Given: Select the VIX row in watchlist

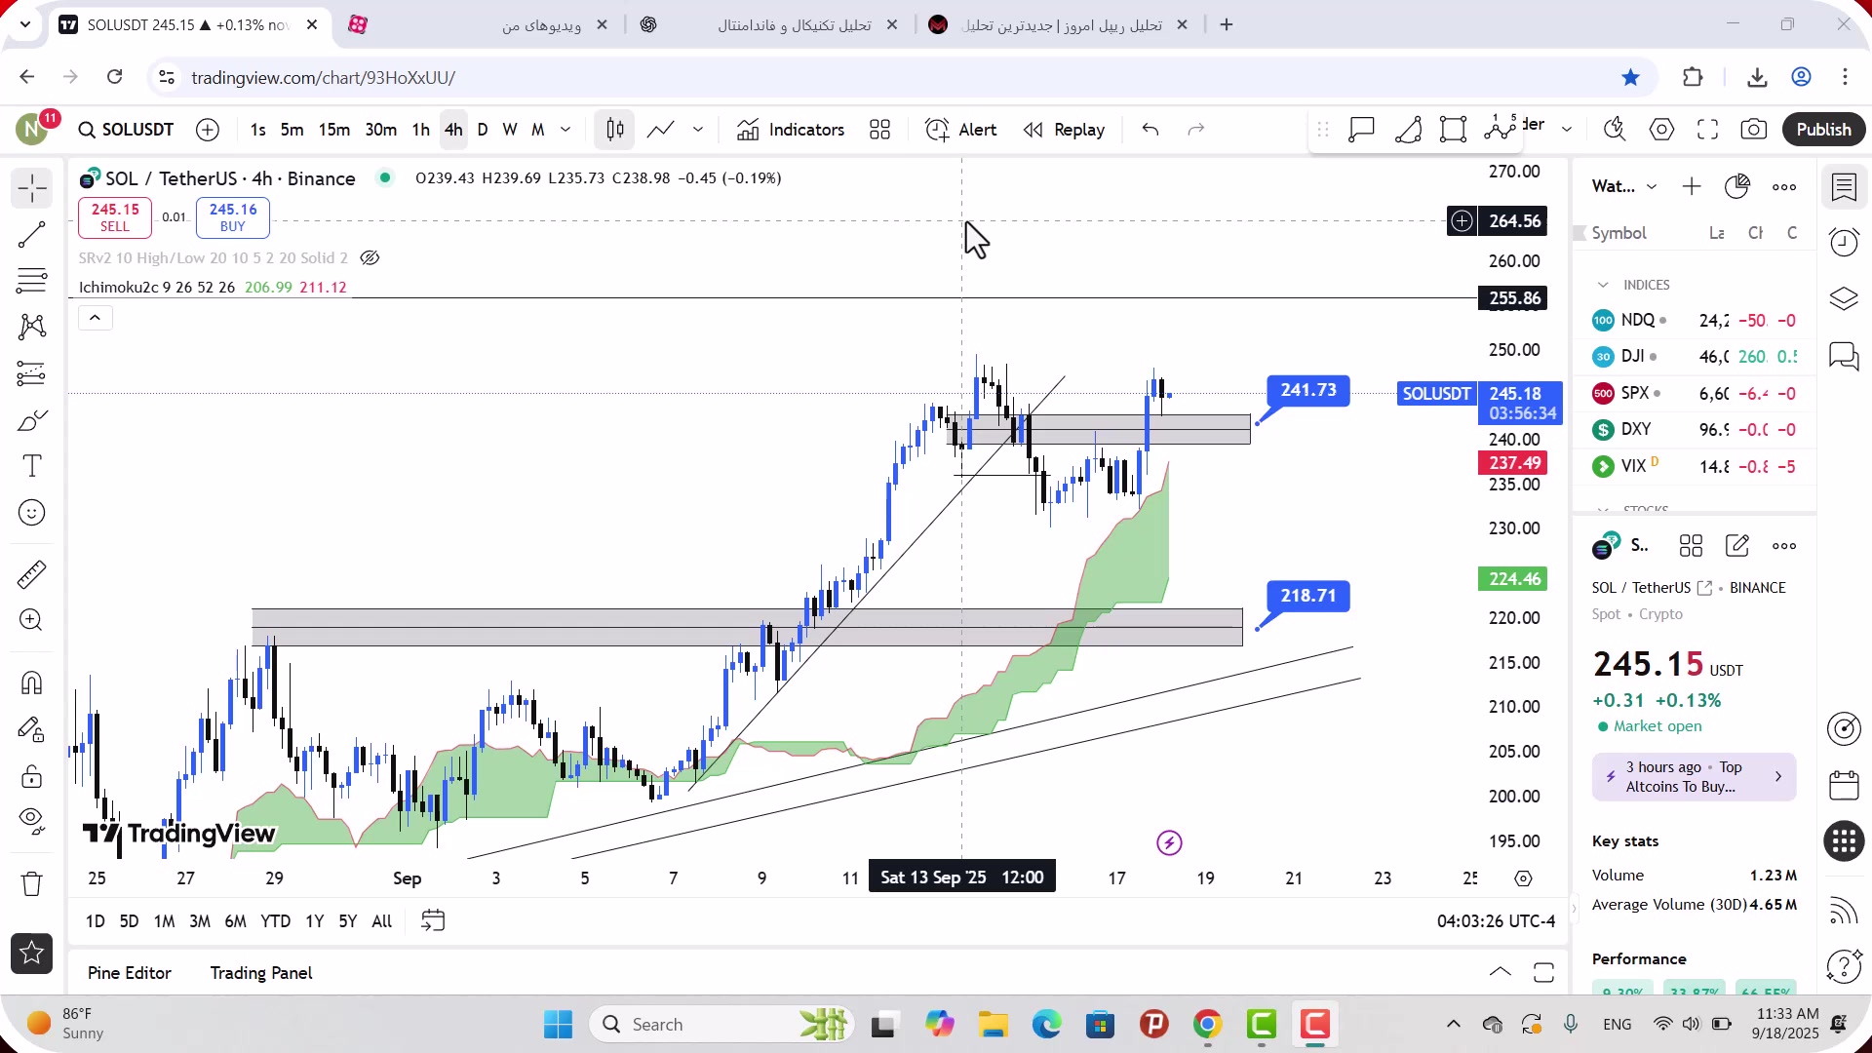Looking at the screenshot, I should tap(1695, 466).
